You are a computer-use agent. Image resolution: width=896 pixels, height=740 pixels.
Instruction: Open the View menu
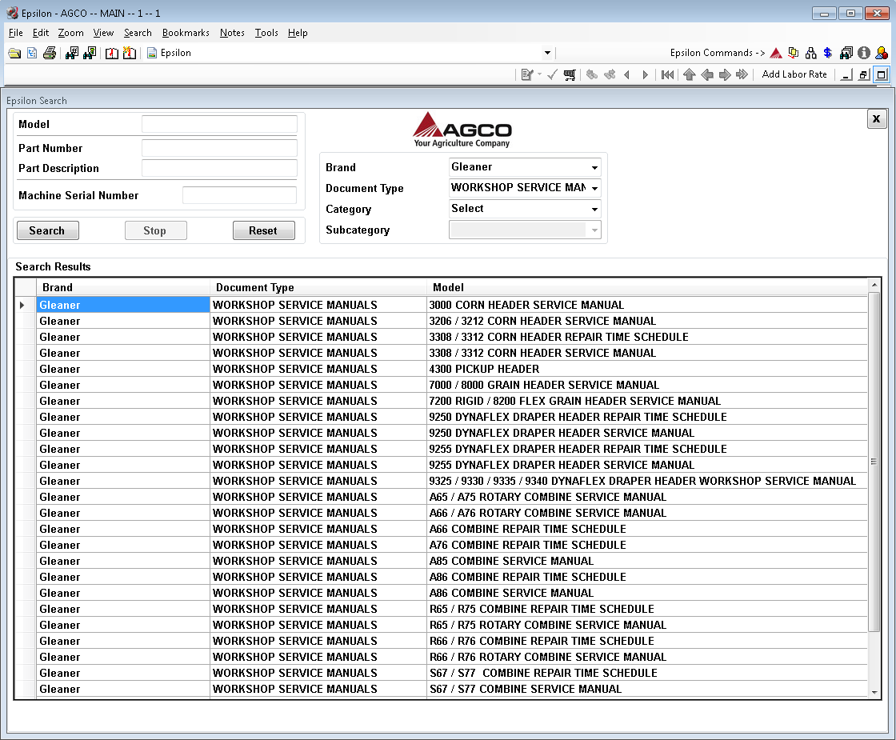(x=103, y=33)
